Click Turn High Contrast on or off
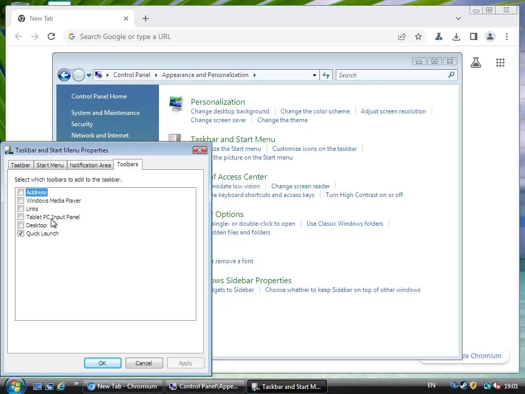 click(365, 195)
